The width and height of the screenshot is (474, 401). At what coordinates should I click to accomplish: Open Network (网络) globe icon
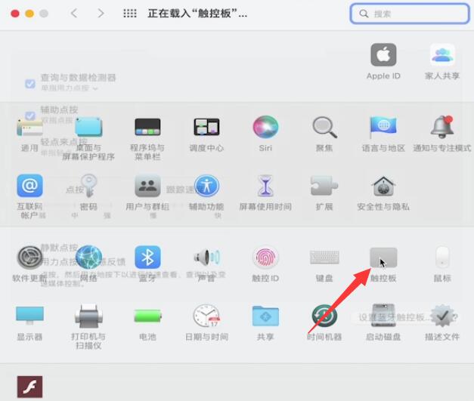(x=88, y=258)
